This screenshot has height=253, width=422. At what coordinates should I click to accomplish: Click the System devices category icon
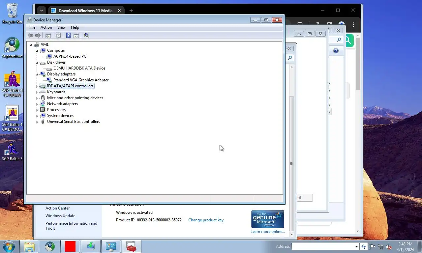click(43, 116)
